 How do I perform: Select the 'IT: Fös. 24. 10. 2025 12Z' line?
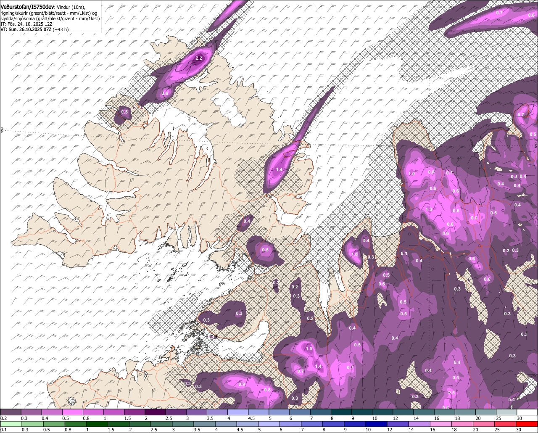click(x=26, y=24)
